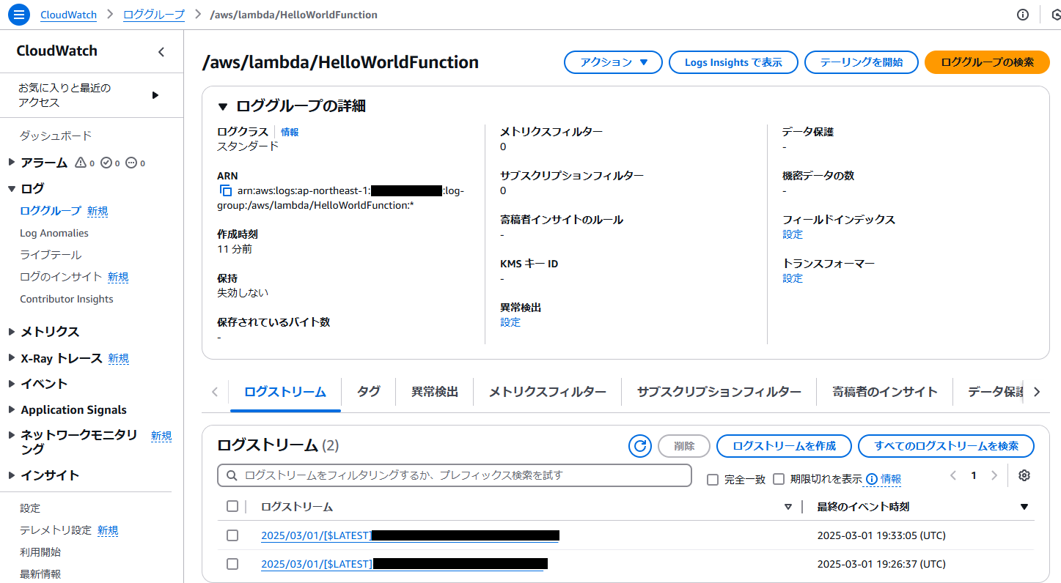Screen dimensions: 1061x583
Task: Open テレメトリ設定 in sidebar
Action: (56, 530)
